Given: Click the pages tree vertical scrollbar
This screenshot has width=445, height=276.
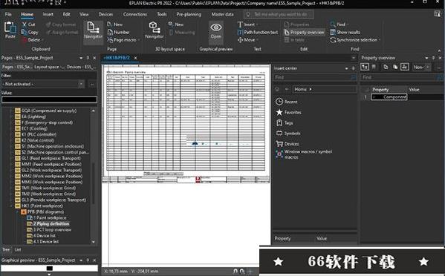Looking at the screenshot, I should [x=93, y=176].
